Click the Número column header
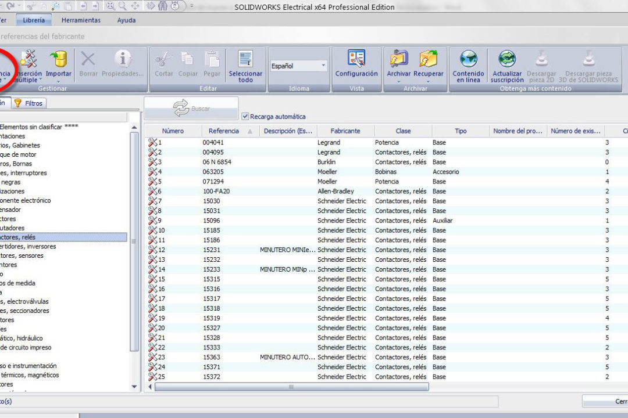 pyautogui.click(x=173, y=131)
